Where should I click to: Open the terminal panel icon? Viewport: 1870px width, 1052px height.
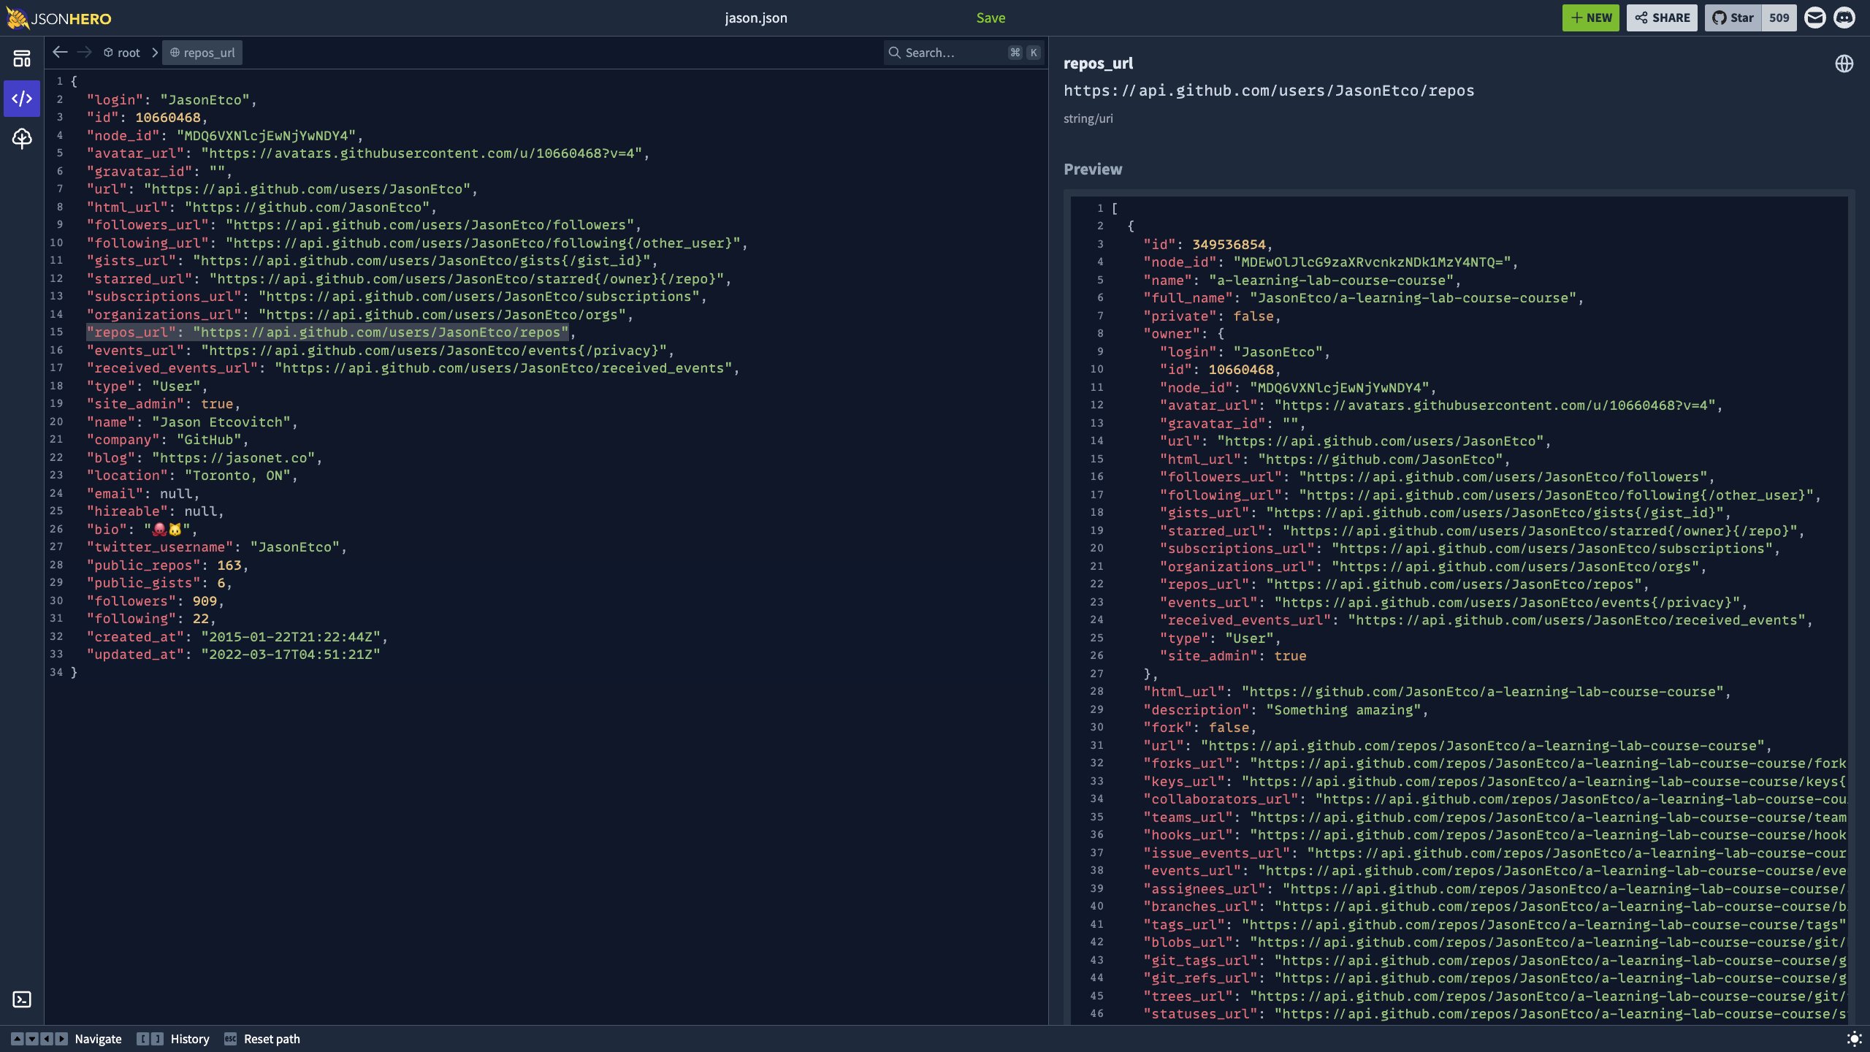point(22,999)
